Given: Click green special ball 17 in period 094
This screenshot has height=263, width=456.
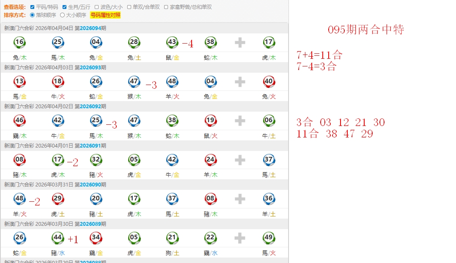Looking at the screenshot, I should (x=269, y=42).
